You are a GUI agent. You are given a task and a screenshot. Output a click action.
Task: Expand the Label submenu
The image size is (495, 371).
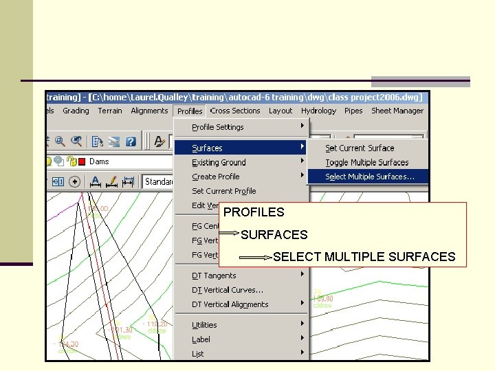tap(241, 339)
